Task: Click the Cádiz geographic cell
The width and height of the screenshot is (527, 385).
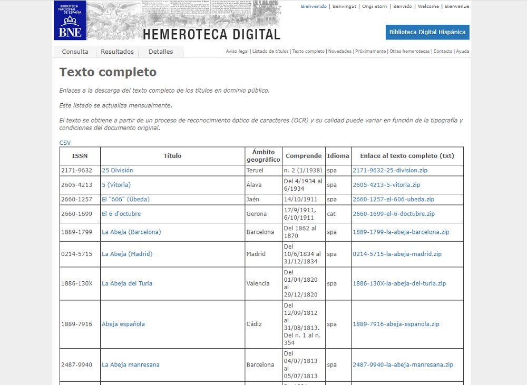Action: click(263, 324)
